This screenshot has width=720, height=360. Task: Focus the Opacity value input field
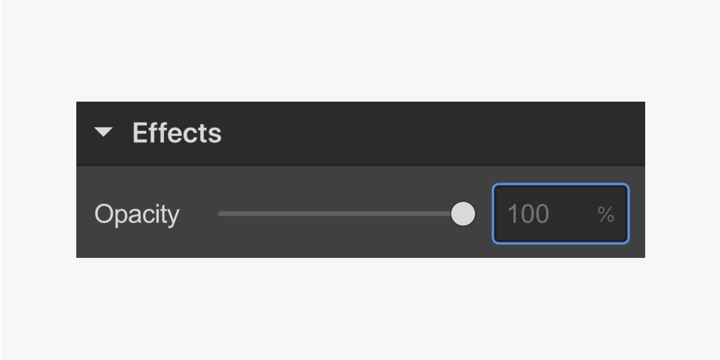[537, 214]
